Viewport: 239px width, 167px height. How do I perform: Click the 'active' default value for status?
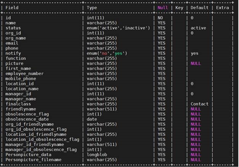pyautogui.click(x=198, y=28)
